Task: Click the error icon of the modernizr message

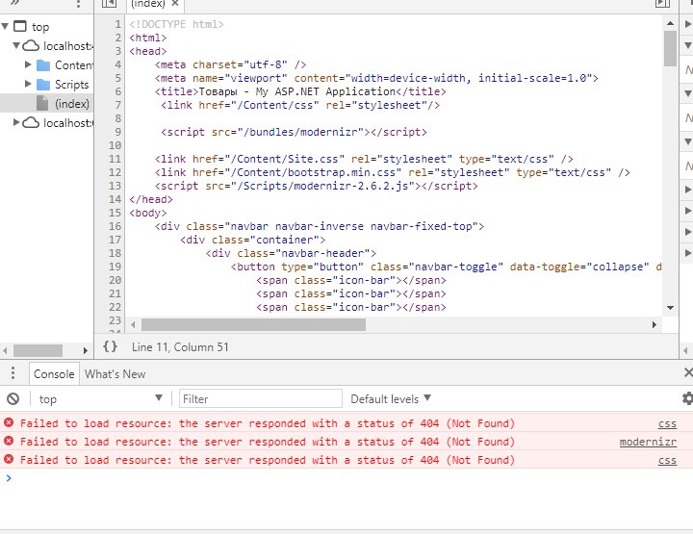Action: click(x=9, y=441)
